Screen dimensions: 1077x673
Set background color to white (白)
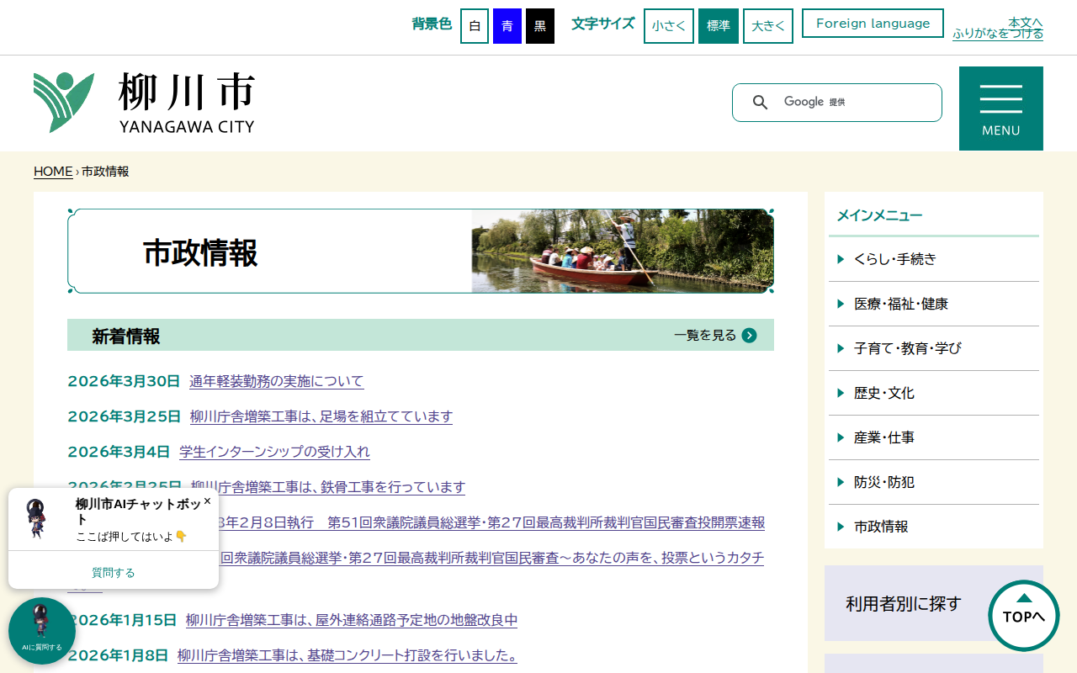tap(475, 26)
